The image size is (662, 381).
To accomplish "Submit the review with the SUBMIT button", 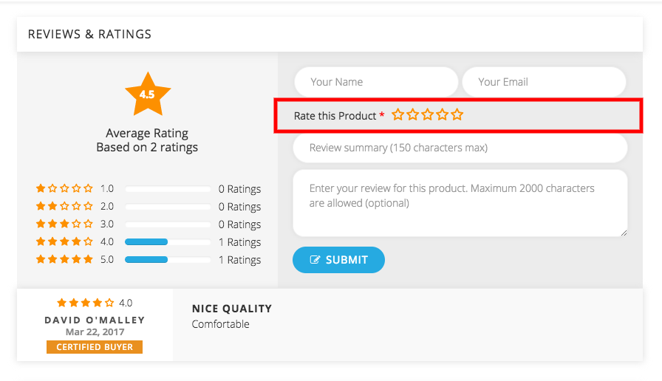I will coord(338,260).
